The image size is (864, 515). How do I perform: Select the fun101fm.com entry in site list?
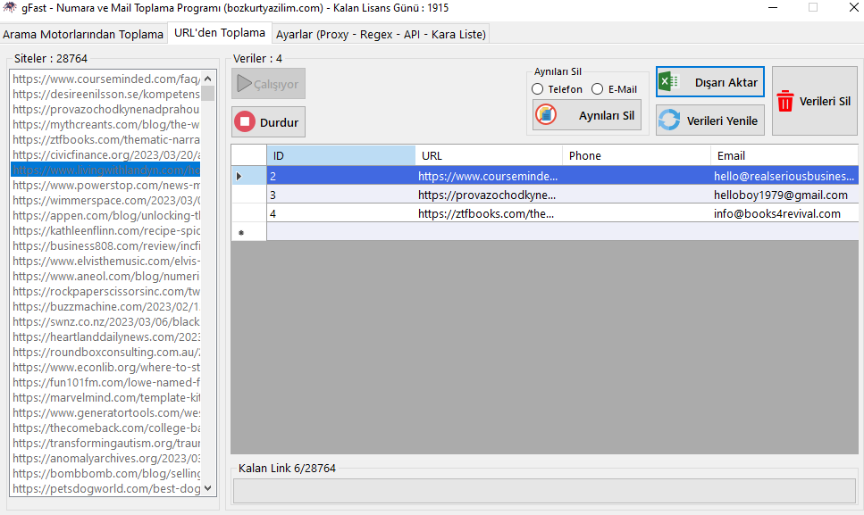click(105, 382)
